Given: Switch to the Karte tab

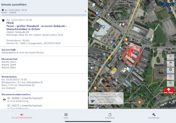Looking at the screenshot, I should coord(66,116).
